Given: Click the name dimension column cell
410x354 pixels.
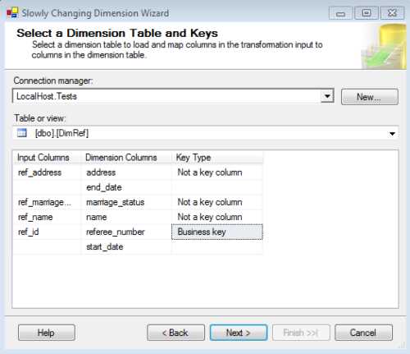Looking at the screenshot, I should pyautogui.click(x=126, y=217).
